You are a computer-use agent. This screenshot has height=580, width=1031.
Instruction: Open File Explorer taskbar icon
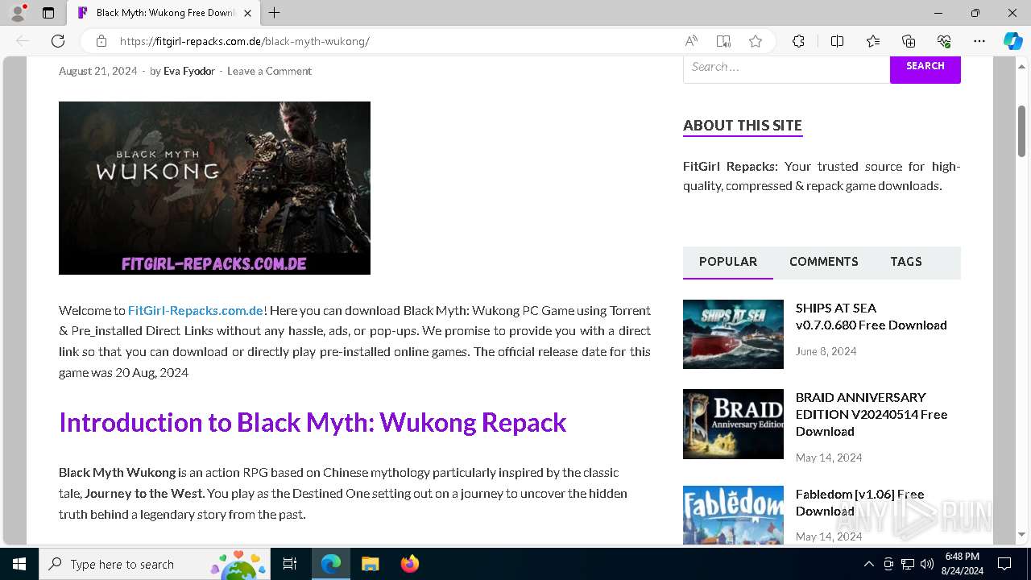pos(370,564)
